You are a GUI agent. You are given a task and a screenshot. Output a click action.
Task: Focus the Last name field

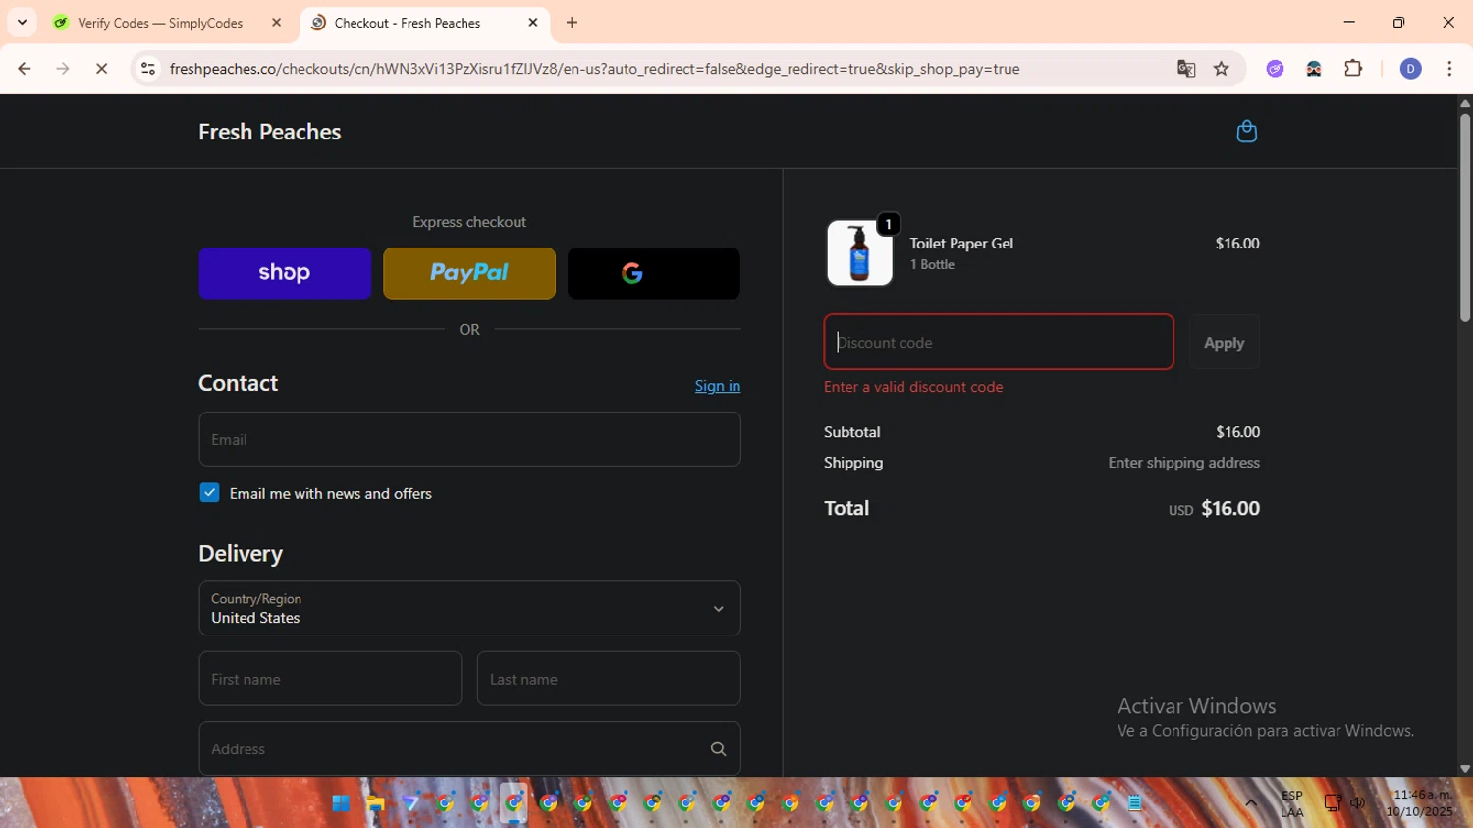[609, 679]
